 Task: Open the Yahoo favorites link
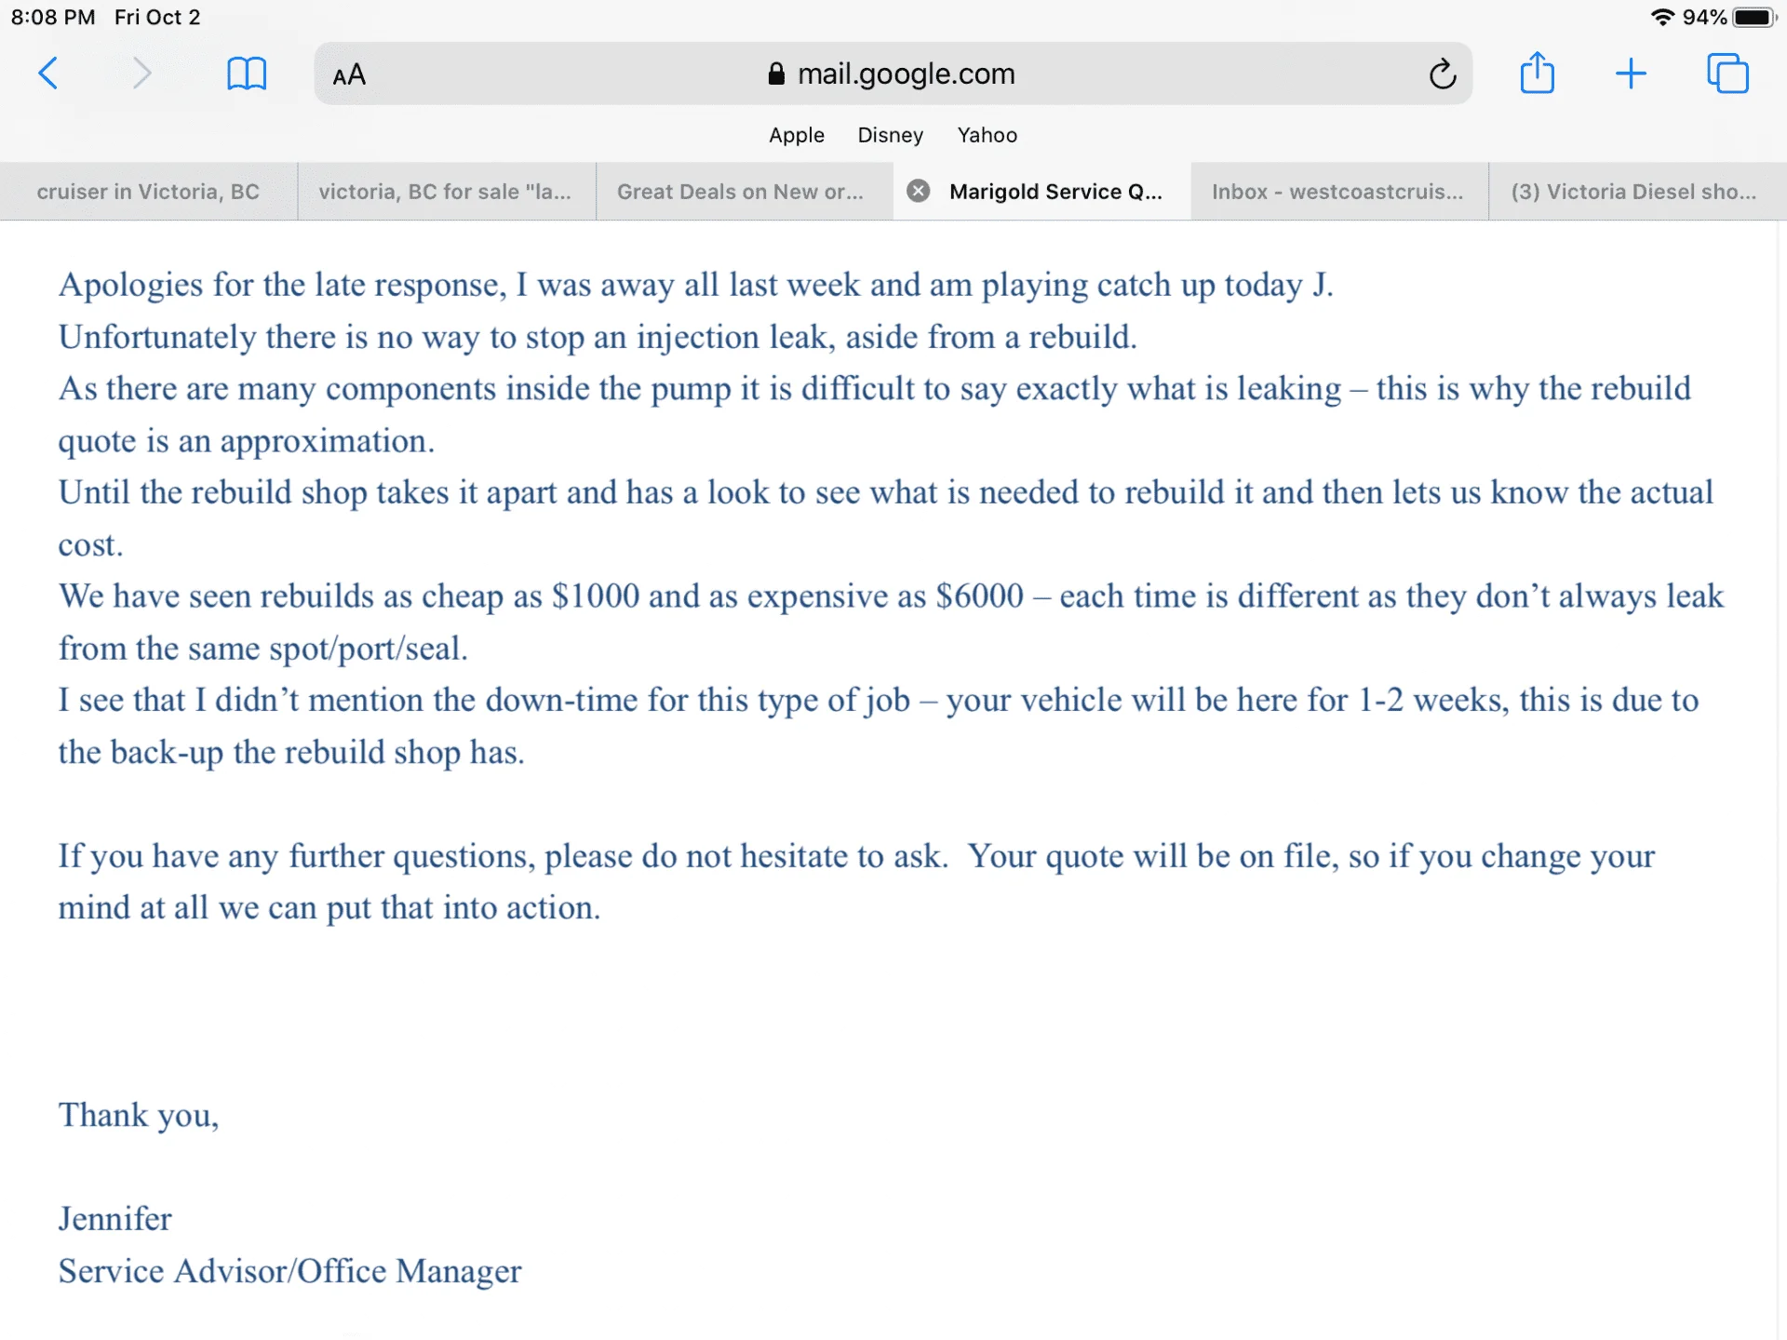(987, 135)
